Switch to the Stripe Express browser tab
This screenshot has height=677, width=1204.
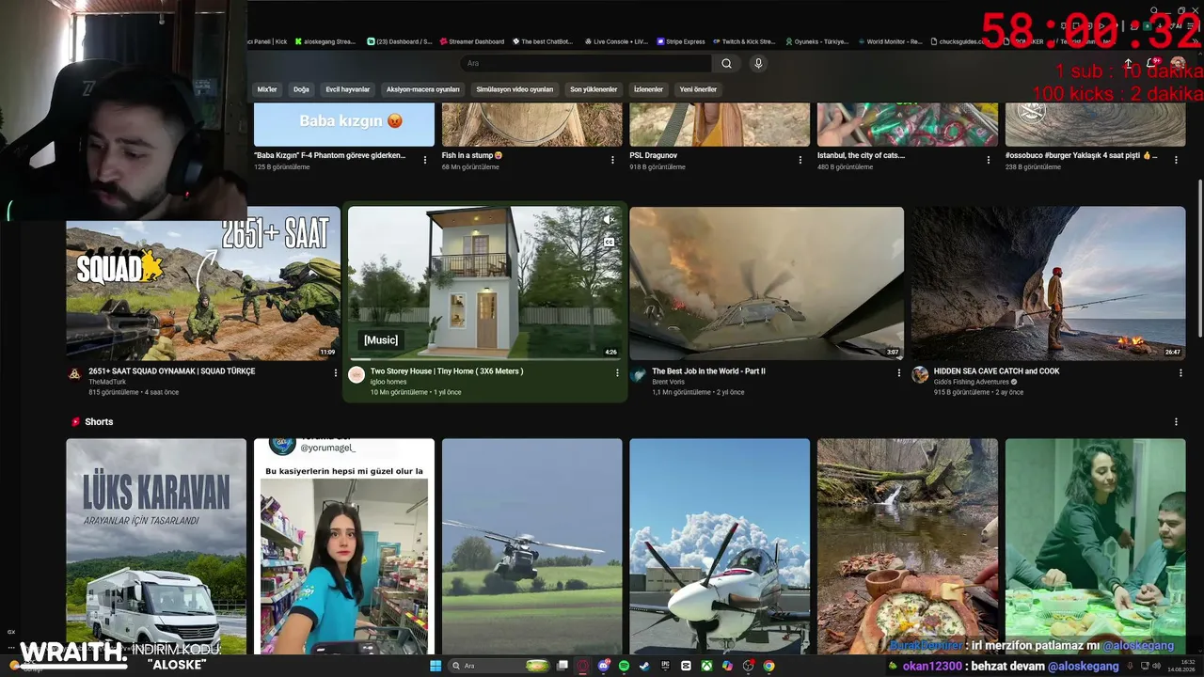(x=681, y=41)
